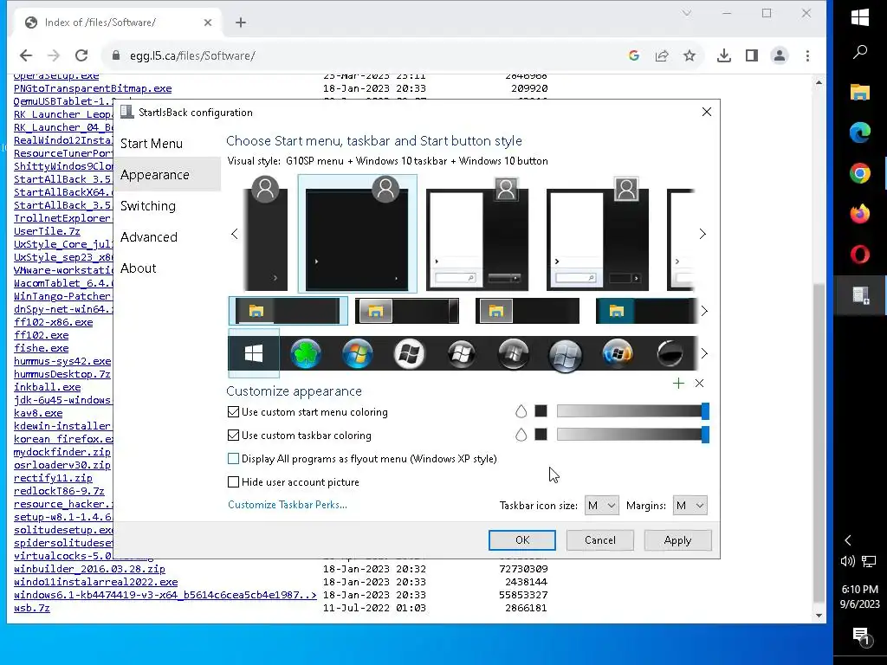The width and height of the screenshot is (887, 665).
Task: Select the Index of /files/Software/ tab
Action: (x=118, y=22)
